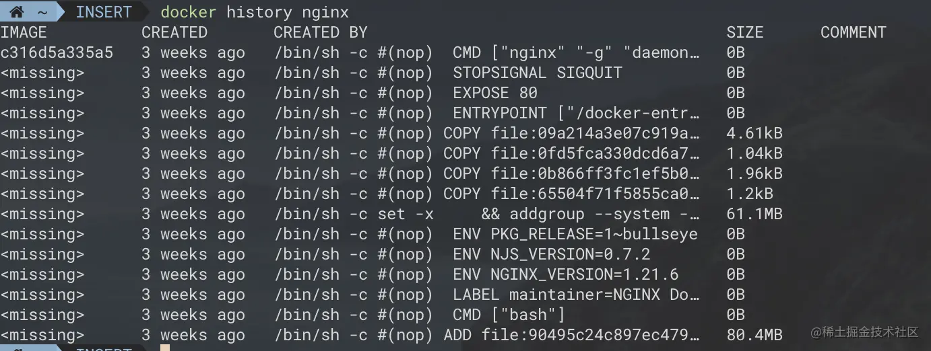The height and width of the screenshot is (351, 931).
Task: Click the COPY file:09a214a3e07c919a entry
Action: point(571,133)
